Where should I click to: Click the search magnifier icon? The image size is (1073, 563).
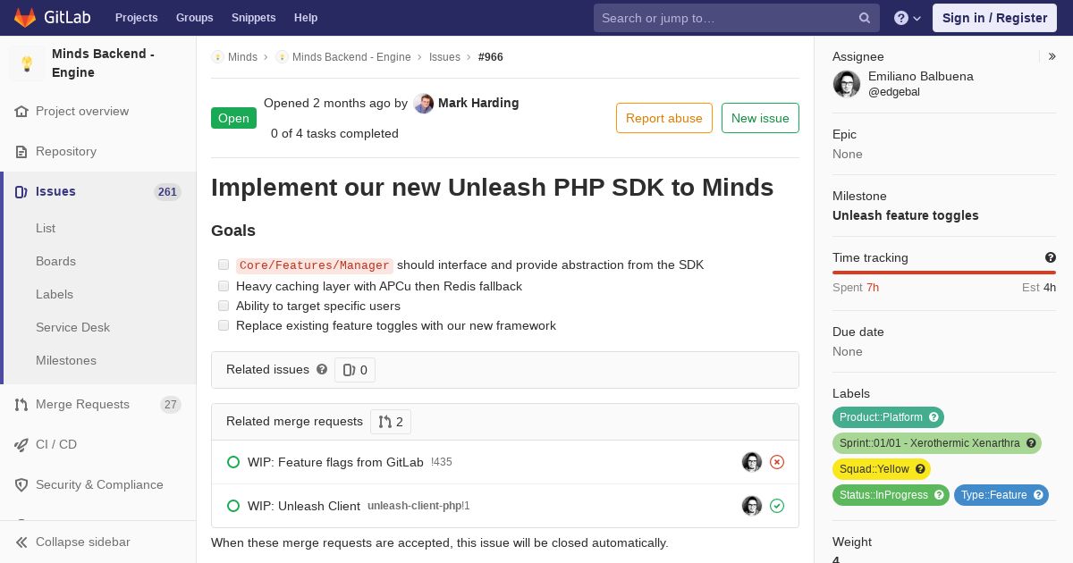865,18
